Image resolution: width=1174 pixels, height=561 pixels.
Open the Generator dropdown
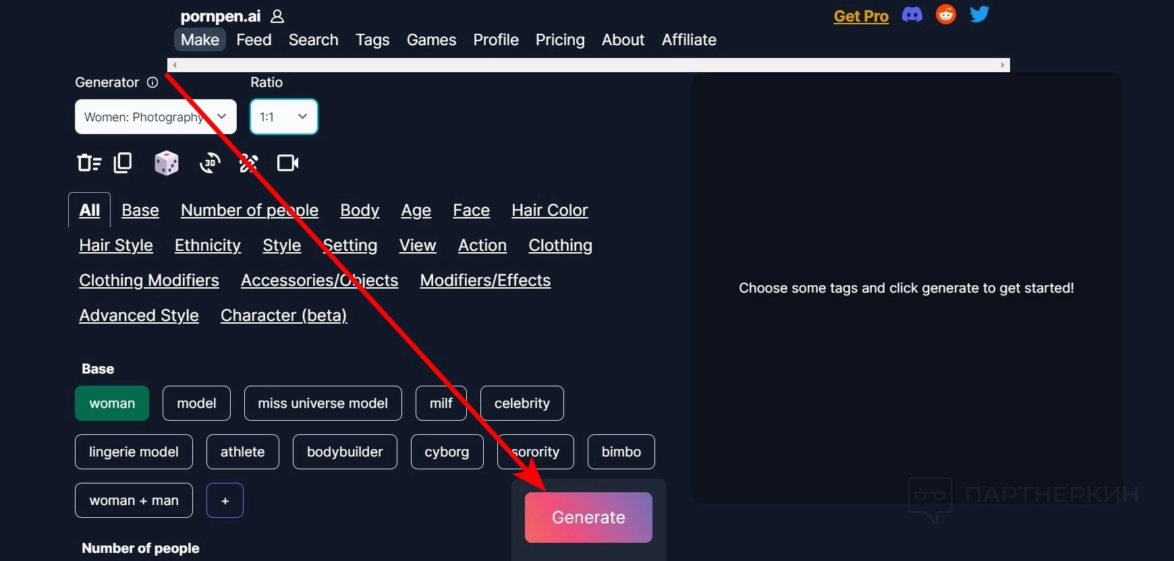pyautogui.click(x=155, y=117)
